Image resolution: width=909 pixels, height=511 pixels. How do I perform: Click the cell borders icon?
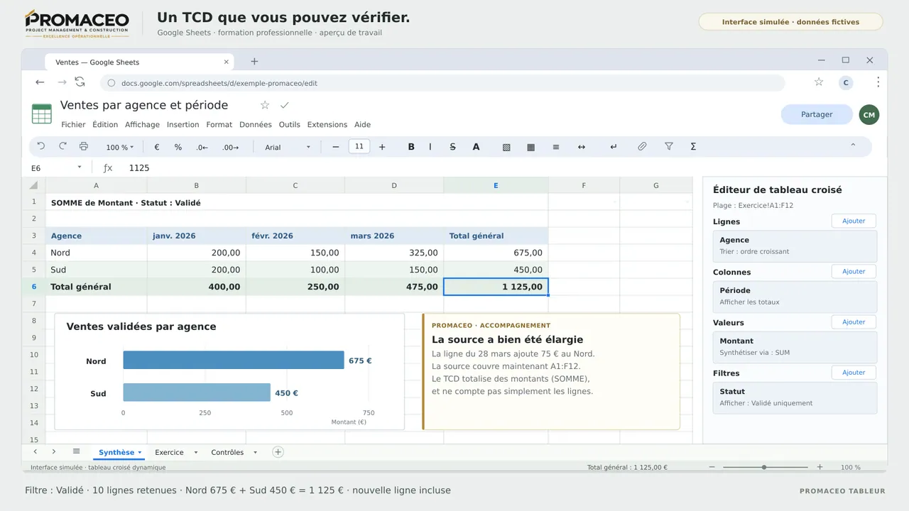click(530, 147)
